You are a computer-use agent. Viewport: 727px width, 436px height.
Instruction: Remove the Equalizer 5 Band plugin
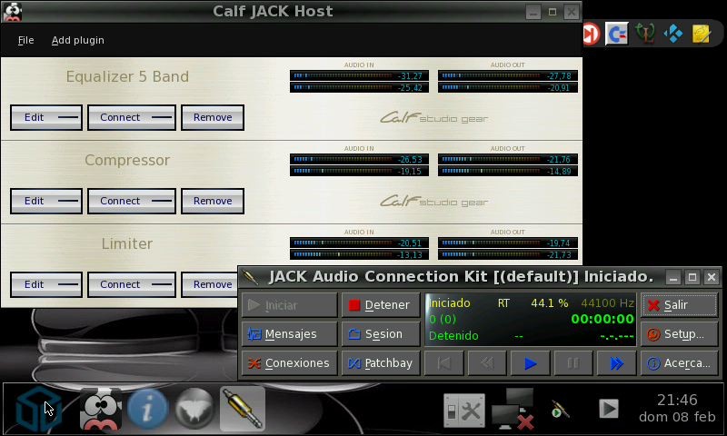[x=213, y=117]
